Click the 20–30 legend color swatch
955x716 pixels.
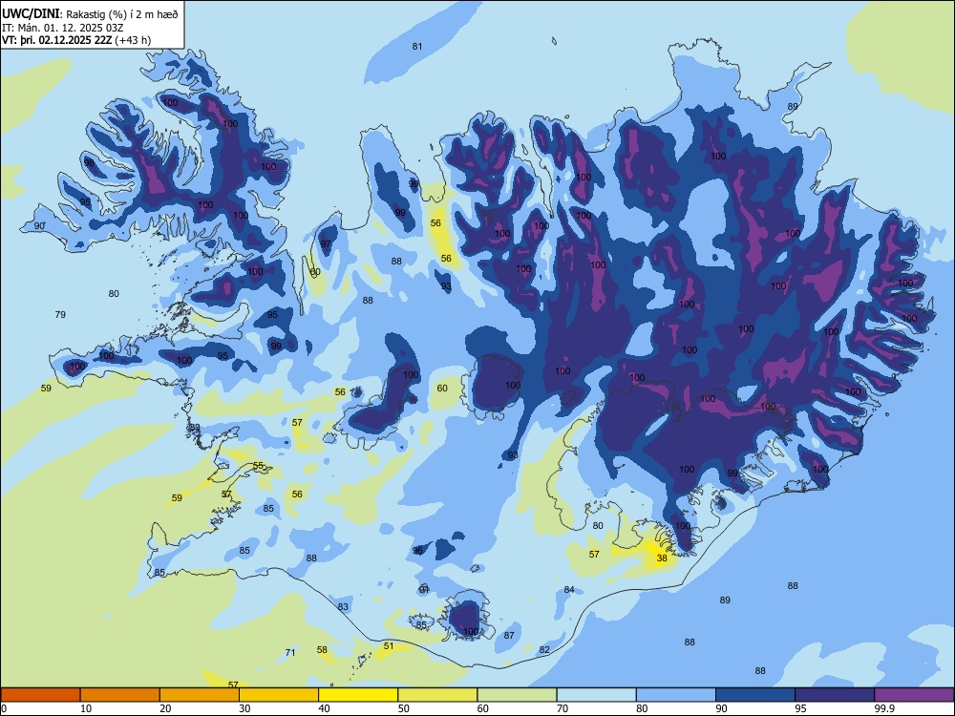click(200, 695)
